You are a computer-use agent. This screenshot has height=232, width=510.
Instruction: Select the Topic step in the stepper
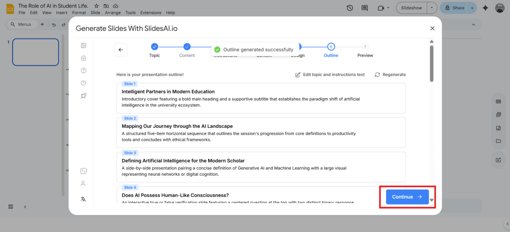[154, 47]
